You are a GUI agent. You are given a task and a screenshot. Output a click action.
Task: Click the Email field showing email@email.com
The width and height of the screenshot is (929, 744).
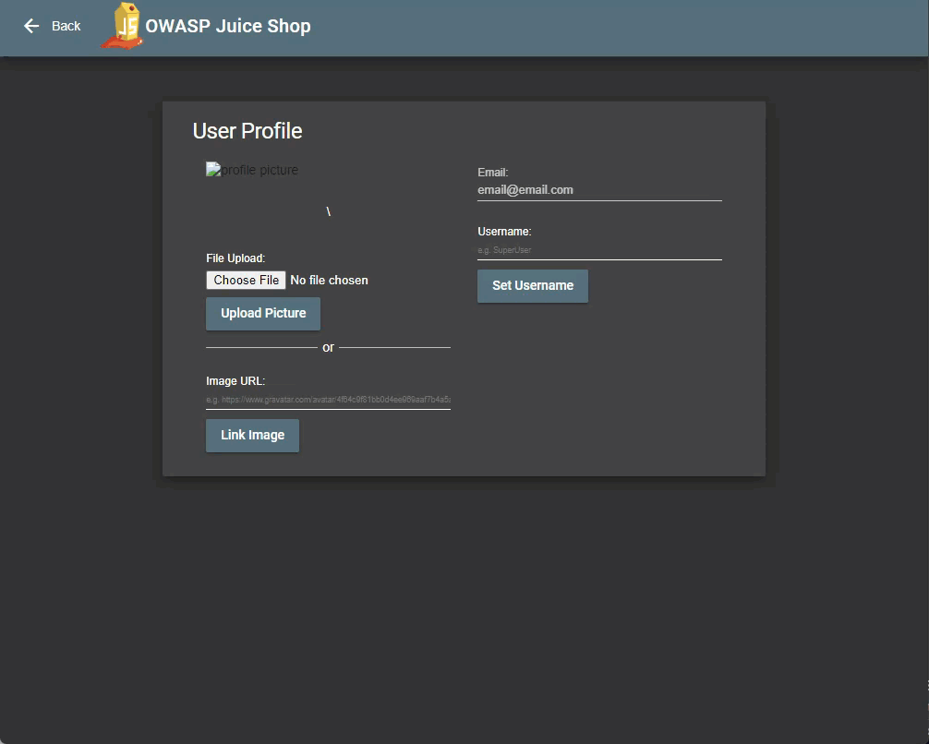(598, 190)
